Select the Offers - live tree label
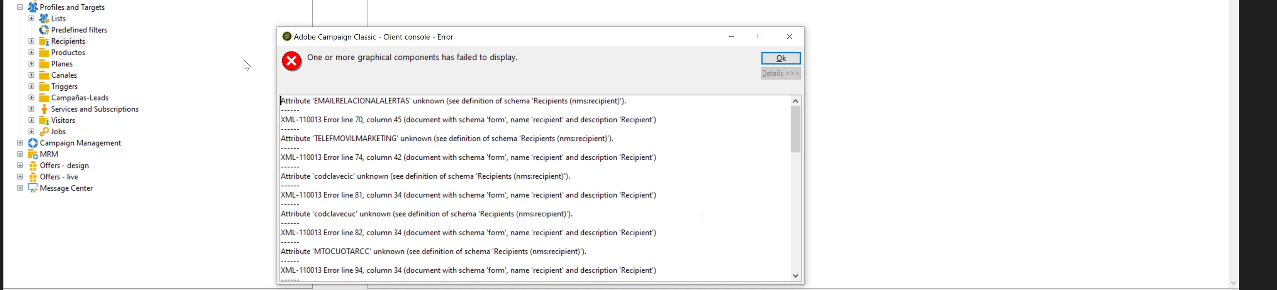1277x290 pixels. coord(60,177)
